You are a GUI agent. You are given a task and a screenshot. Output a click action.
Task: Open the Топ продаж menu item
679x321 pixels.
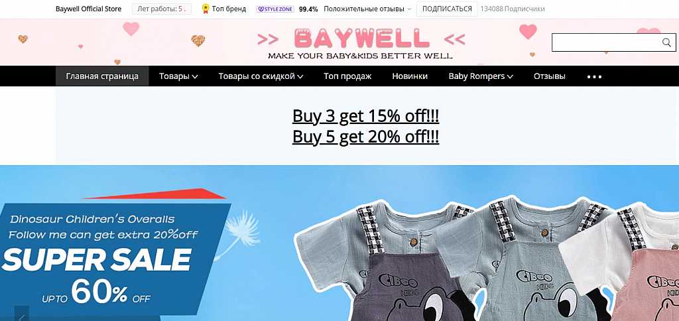click(x=347, y=76)
